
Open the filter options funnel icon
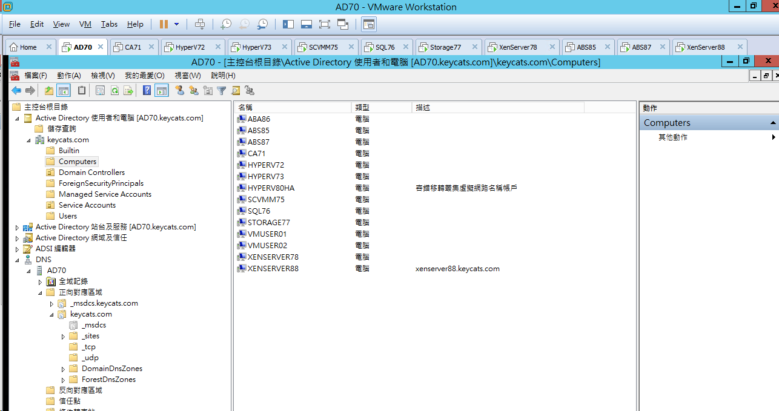coord(222,91)
